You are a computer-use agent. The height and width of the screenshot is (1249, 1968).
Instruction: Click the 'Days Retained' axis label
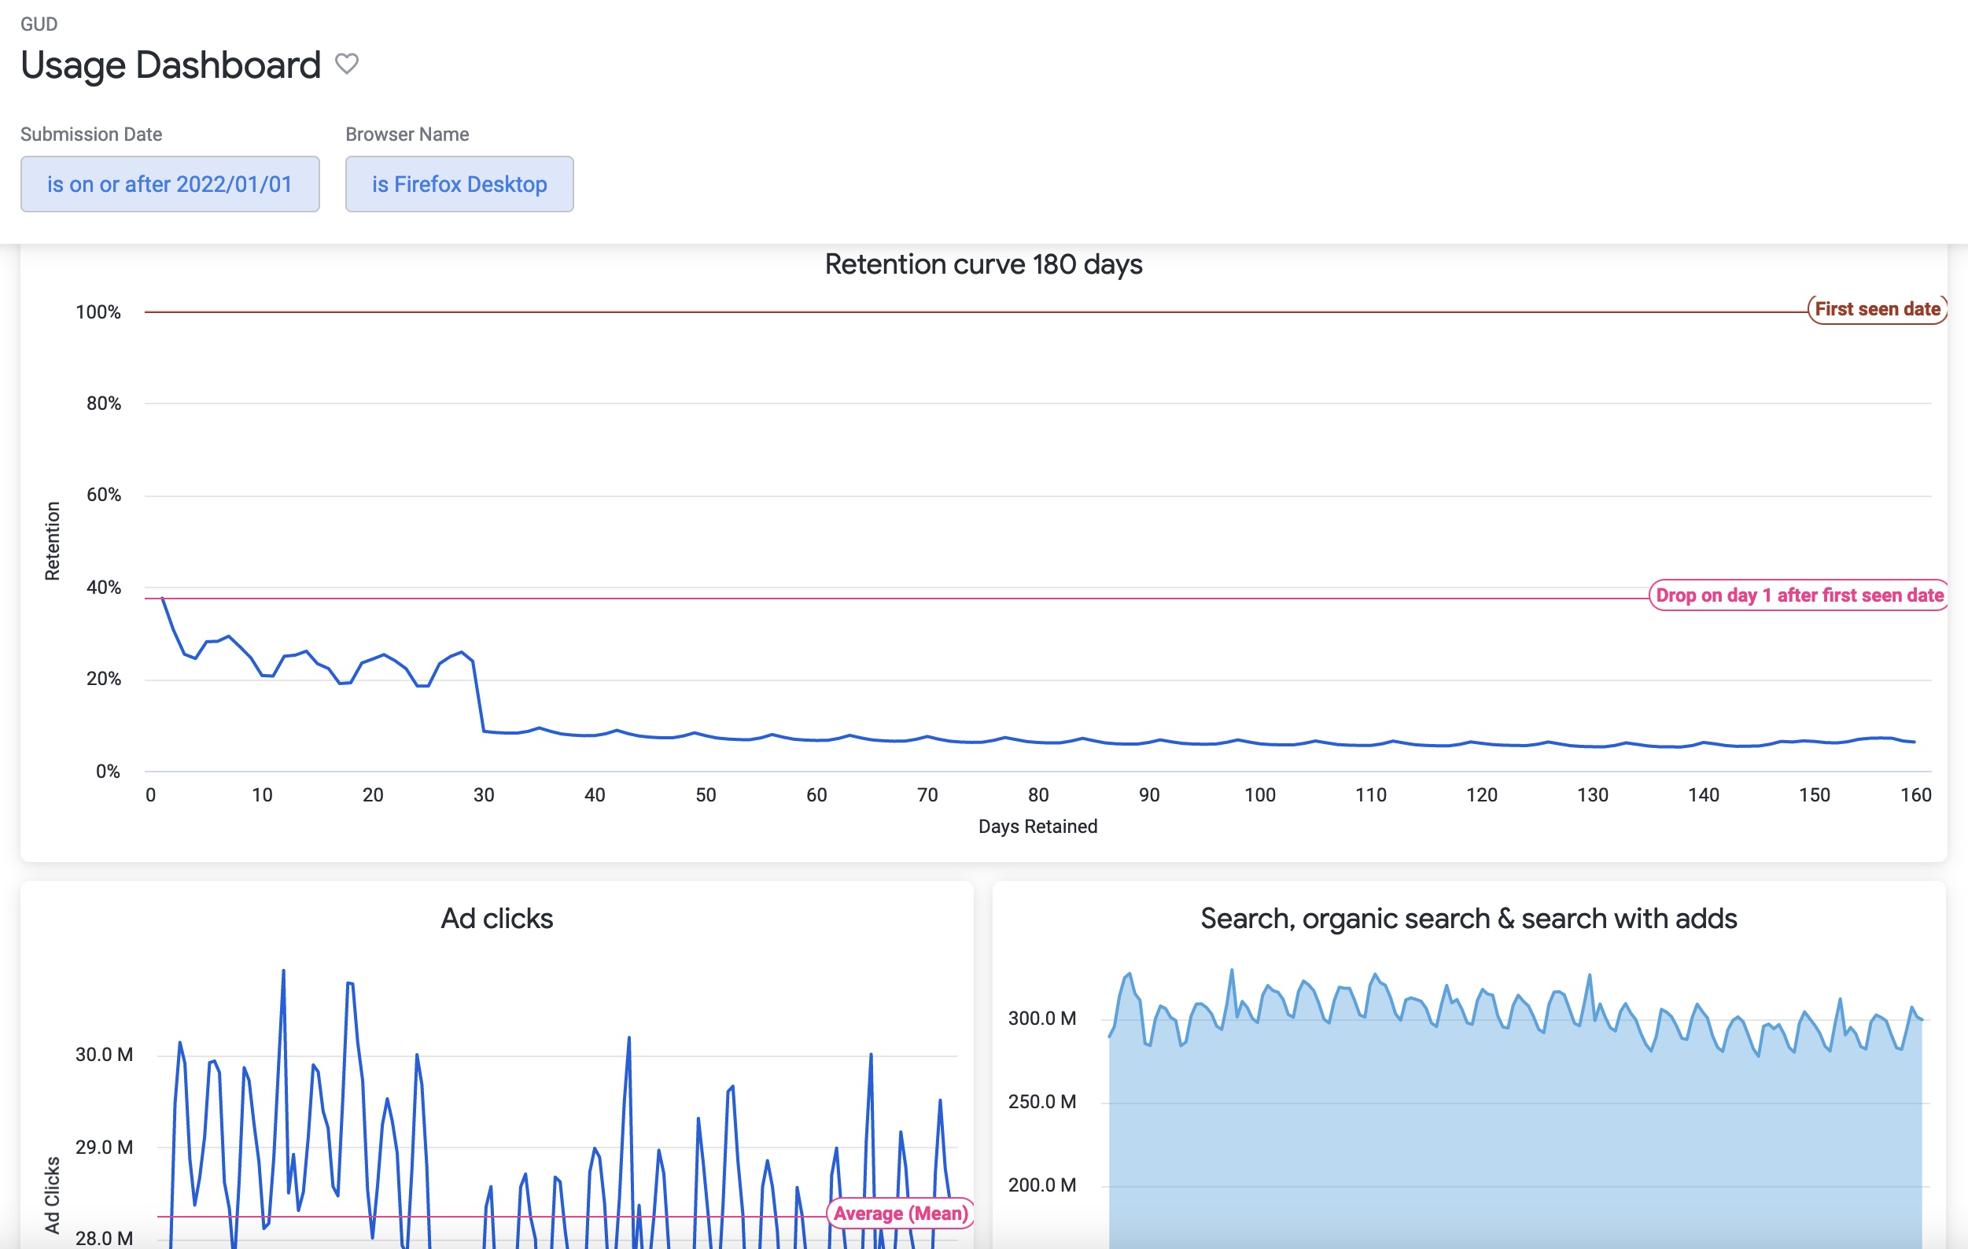point(1038,827)
